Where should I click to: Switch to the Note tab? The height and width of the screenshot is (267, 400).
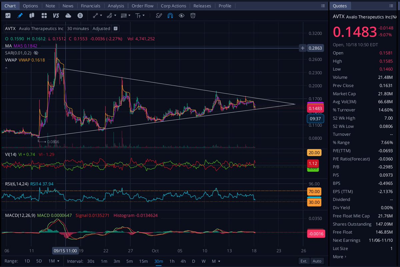50,6
